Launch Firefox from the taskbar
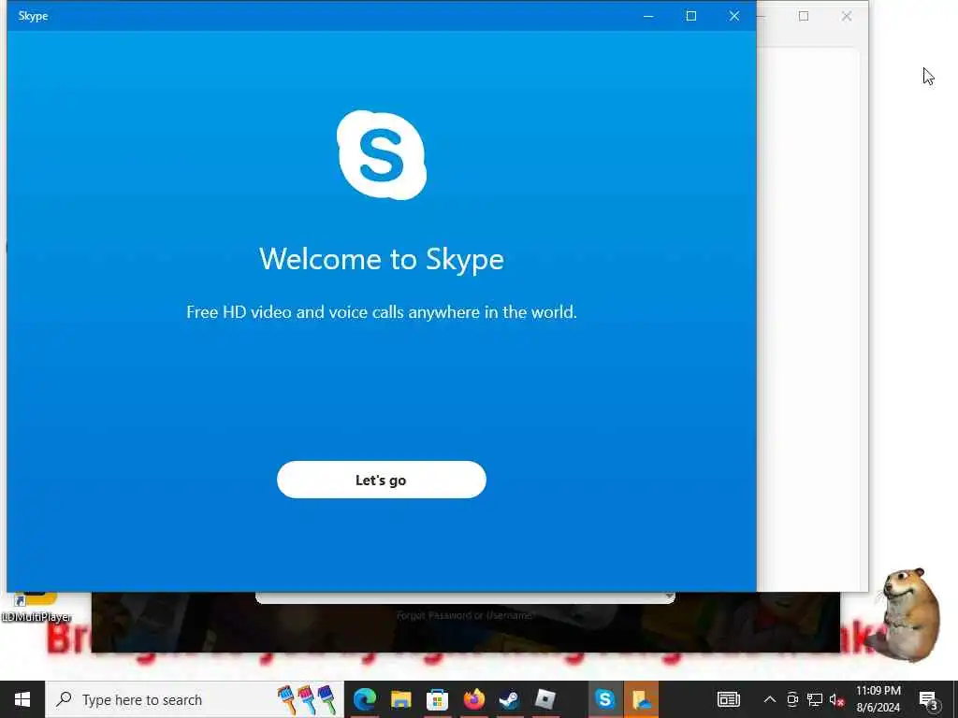Viewport: 958px width, 718px height. point(473,699)
